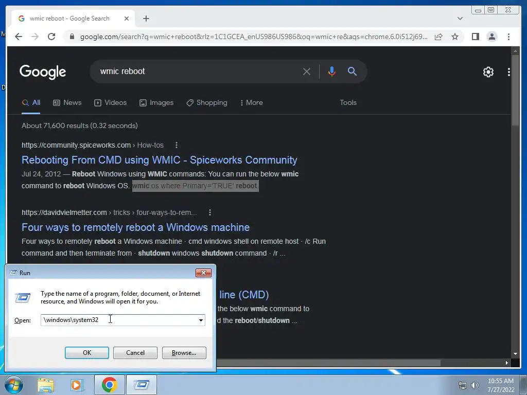Open the search Tools options
This screenshot has width=527, height=395.
pos(348,103)
